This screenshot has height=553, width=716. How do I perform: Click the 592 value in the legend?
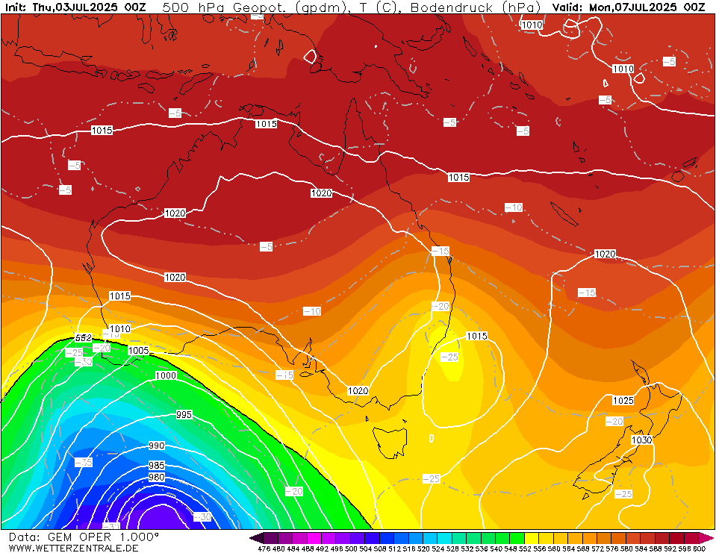tap(670, 549)
